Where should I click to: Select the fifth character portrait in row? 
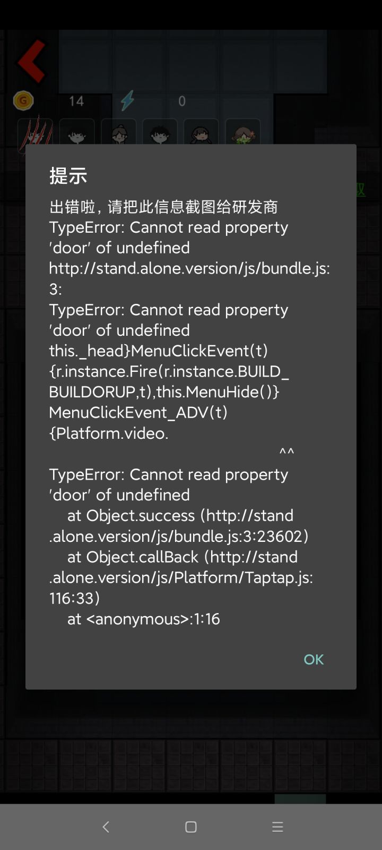tap(201, 132)
